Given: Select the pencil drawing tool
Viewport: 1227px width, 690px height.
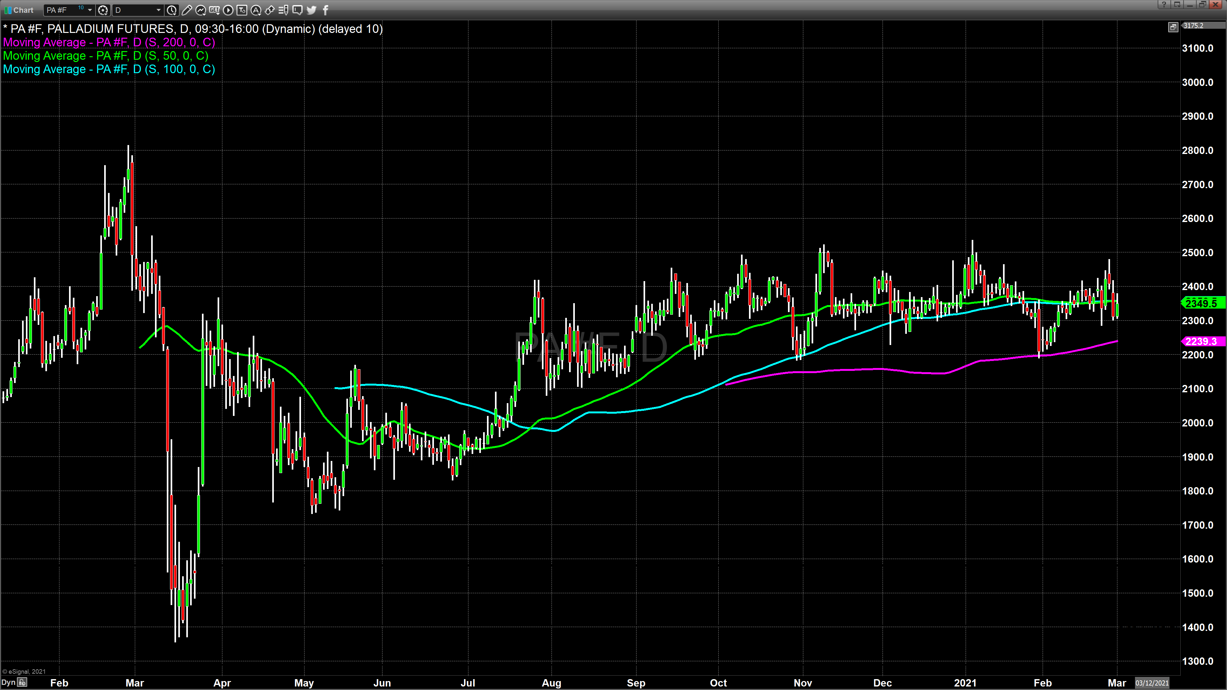Looking at the screenshot, I should (187, 10).
